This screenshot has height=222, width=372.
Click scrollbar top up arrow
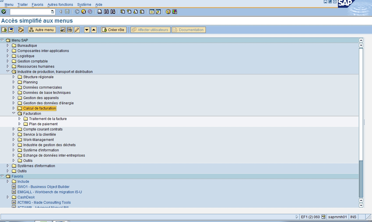pos(361,40)
